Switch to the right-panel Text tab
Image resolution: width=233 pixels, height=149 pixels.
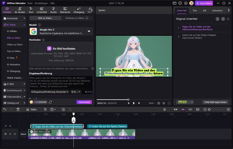195,10
